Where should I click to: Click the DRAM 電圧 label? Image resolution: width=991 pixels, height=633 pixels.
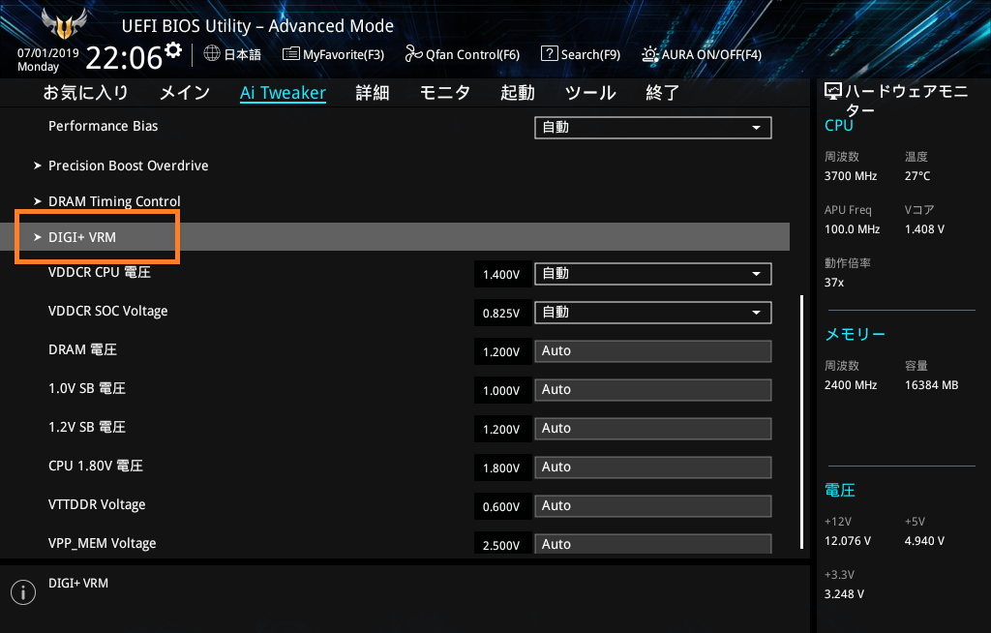pyautogui.click(x=83, y=349)
